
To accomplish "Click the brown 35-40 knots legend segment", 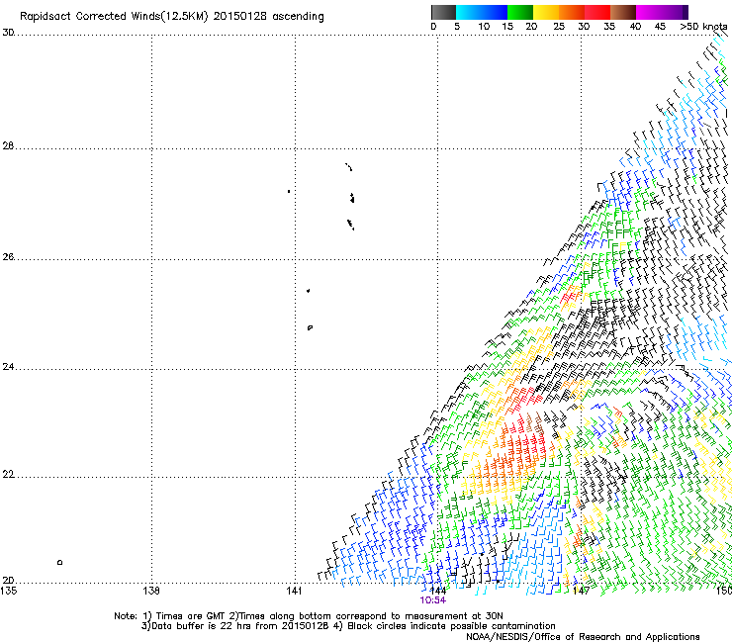I will pos(623,12).
